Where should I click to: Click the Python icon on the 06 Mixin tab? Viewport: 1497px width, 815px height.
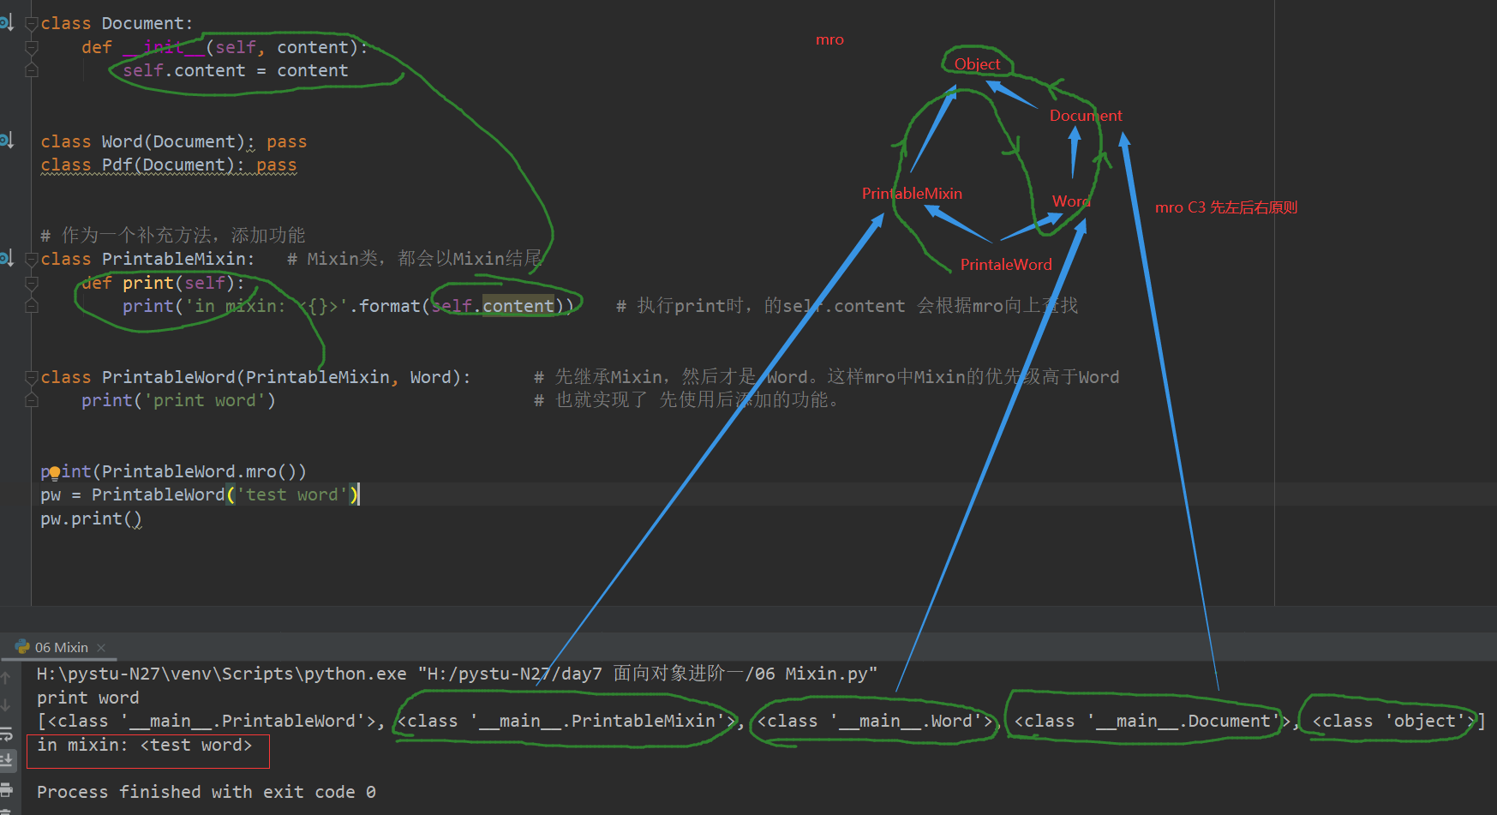tap(22, 647)
